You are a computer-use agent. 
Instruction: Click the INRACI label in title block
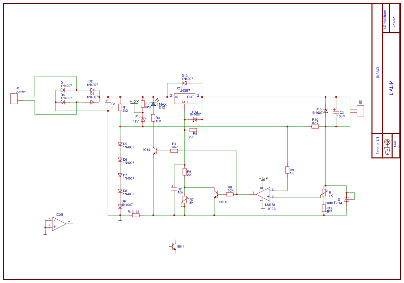(x=378, y=72)
